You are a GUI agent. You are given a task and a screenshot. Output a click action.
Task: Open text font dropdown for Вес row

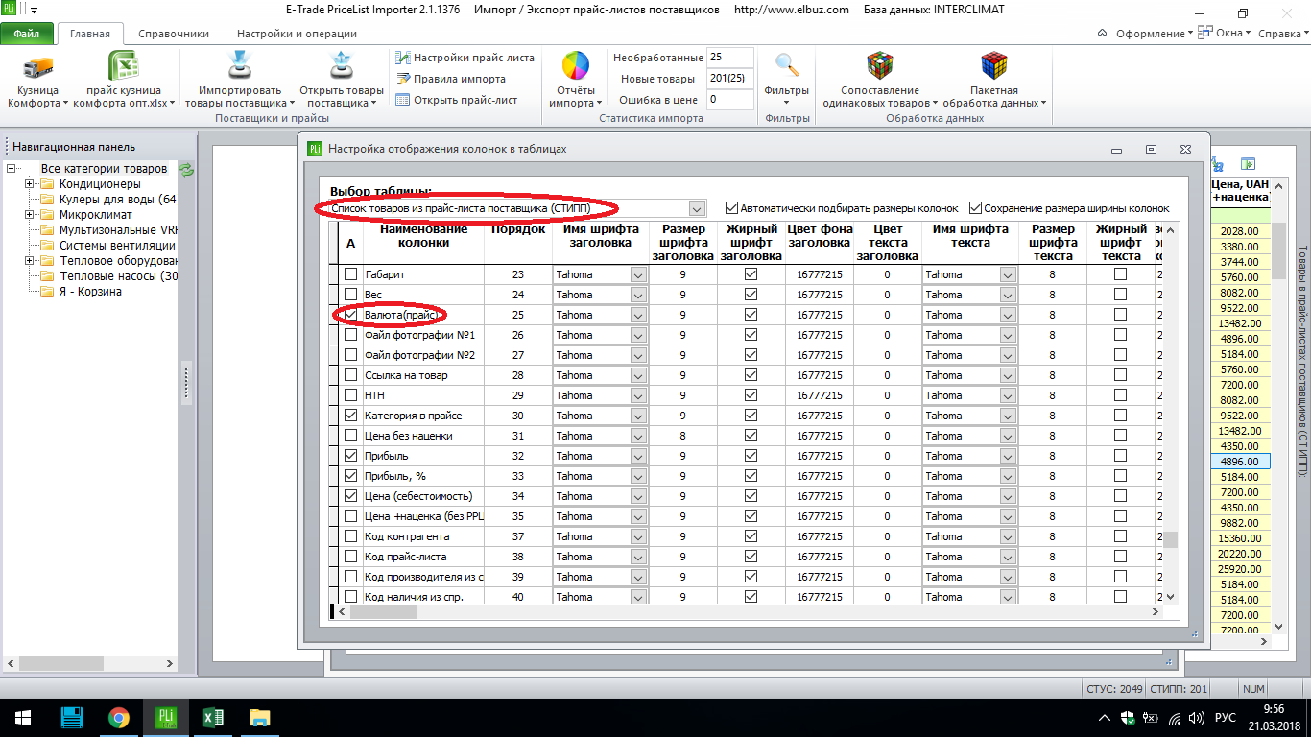pos(1008,295)
